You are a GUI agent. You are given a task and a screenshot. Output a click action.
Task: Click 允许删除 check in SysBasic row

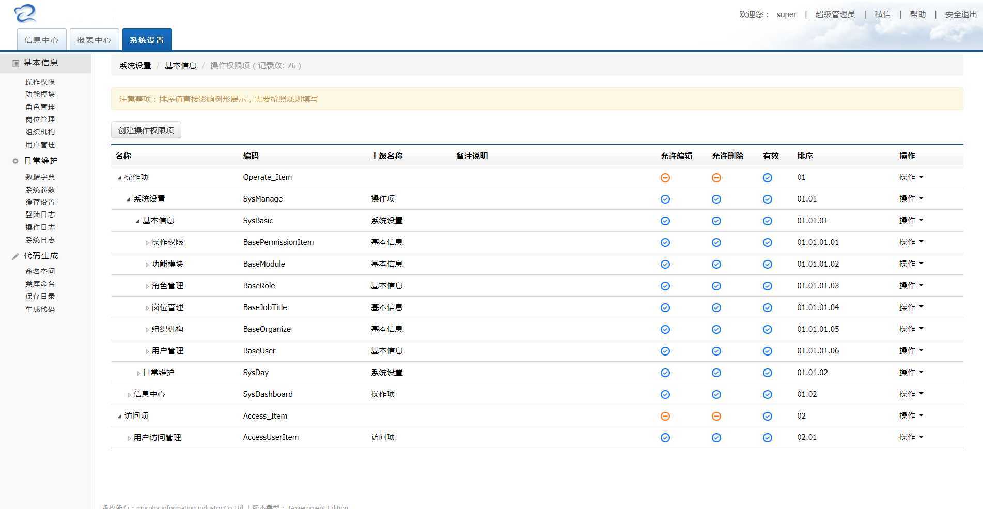point(716,221)
